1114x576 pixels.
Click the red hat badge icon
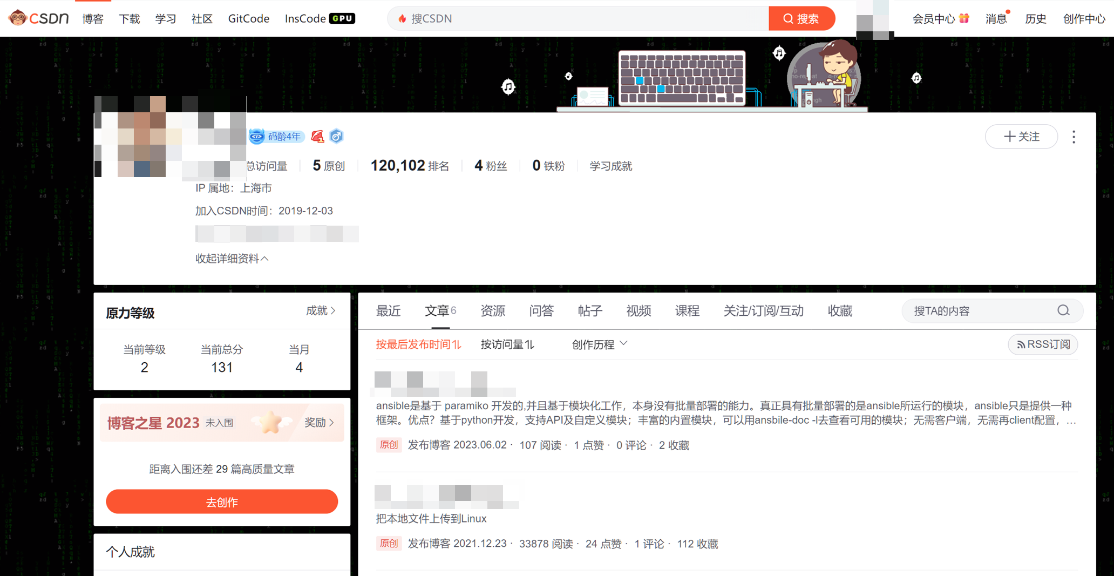[317, 137]
